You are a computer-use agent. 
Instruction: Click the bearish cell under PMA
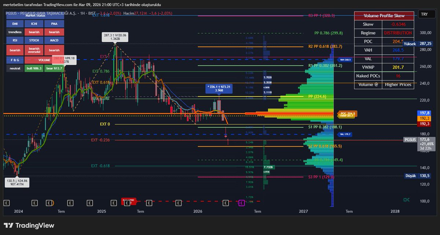point(54,32)
